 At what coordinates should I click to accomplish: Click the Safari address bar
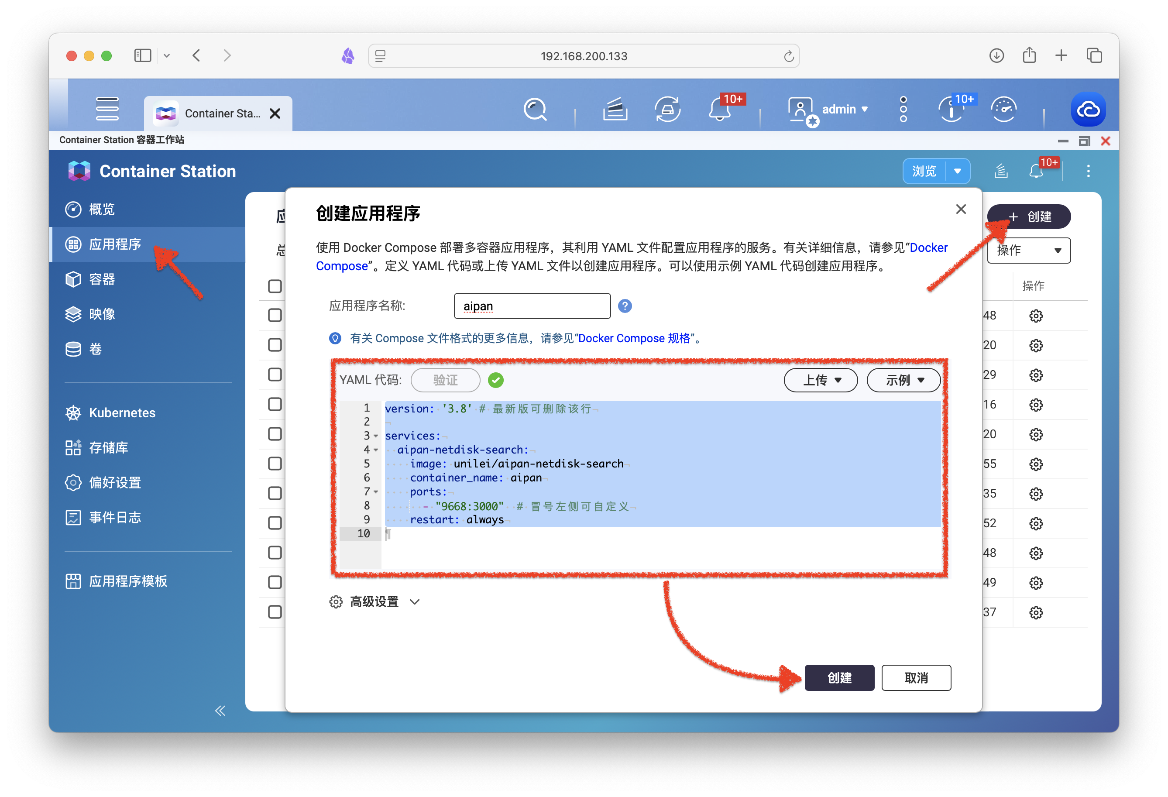584,56
